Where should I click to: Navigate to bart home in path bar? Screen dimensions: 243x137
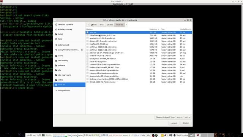[x=94, y=25]
